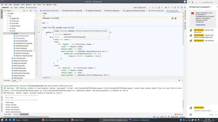The height and width of the screenshot is (122, 218).
Task: Click the terminal vertical scrollbar
Action: click(183, 103)
